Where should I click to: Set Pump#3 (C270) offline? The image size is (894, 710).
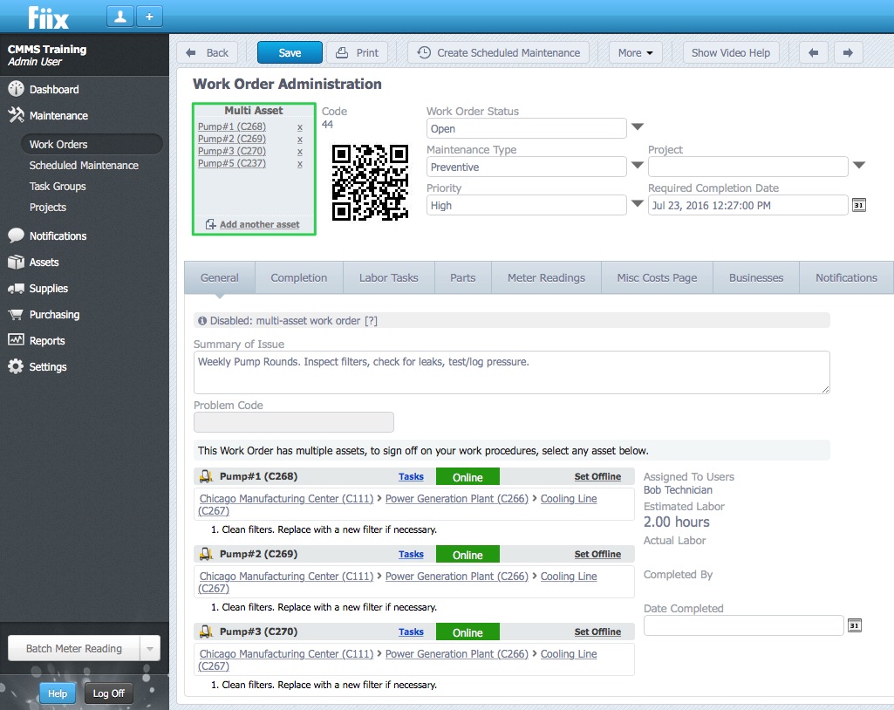tap(597, 631)
